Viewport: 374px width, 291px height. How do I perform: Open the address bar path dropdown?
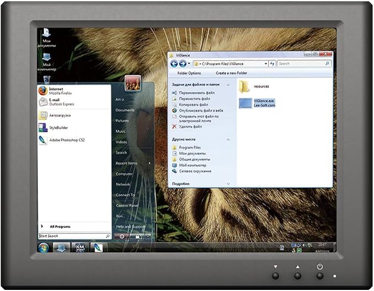point(265,64)
